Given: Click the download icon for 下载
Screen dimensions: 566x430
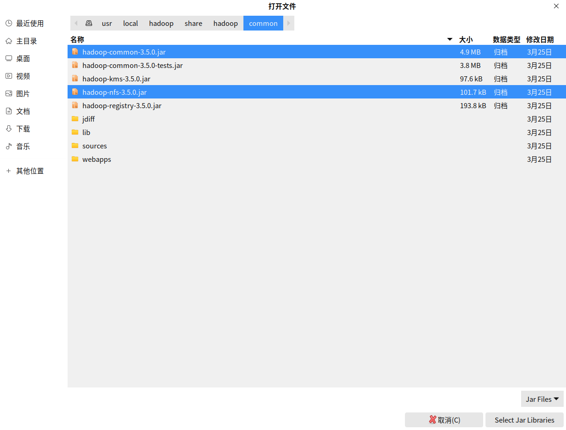Looking at the screenshot, I should [x=8, y=129].
